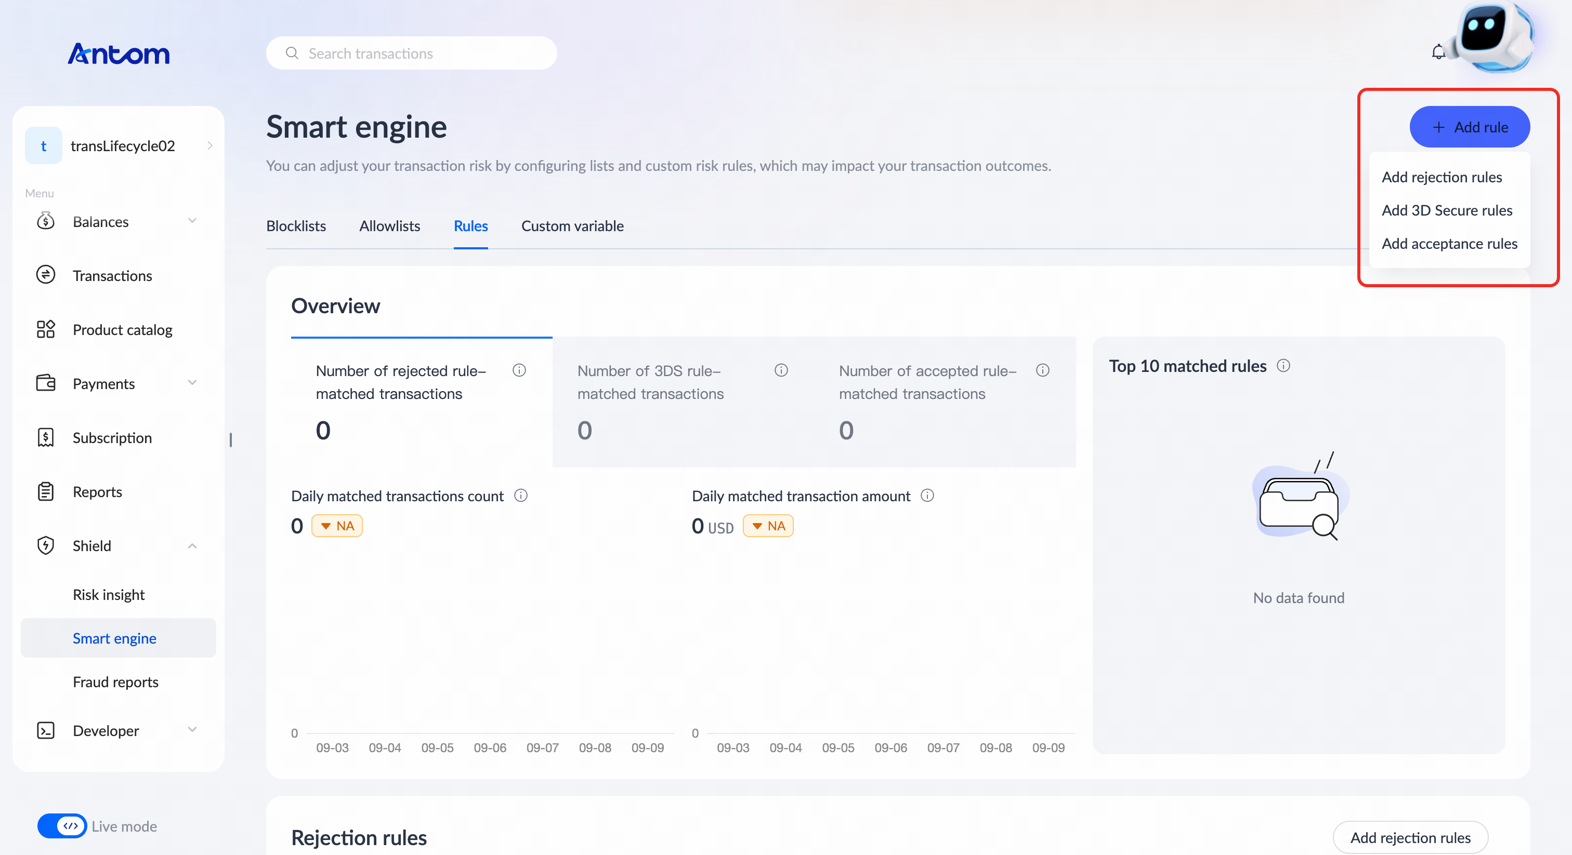Open the transLifecycle02 account switcher arrow

pyautogui.click(x=209, y=146)
